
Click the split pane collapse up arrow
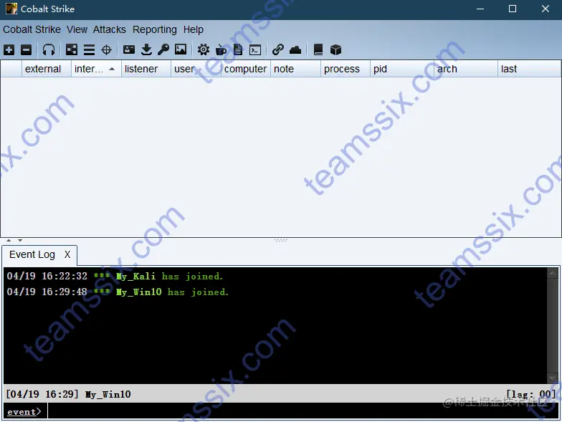click(x=9, y=241)
